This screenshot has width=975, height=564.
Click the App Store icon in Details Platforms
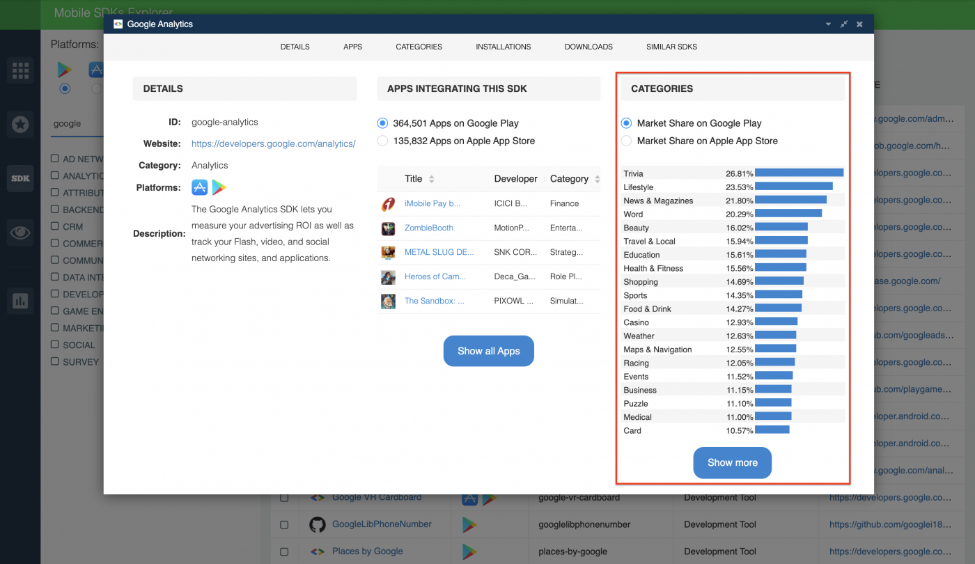point(200,187)
